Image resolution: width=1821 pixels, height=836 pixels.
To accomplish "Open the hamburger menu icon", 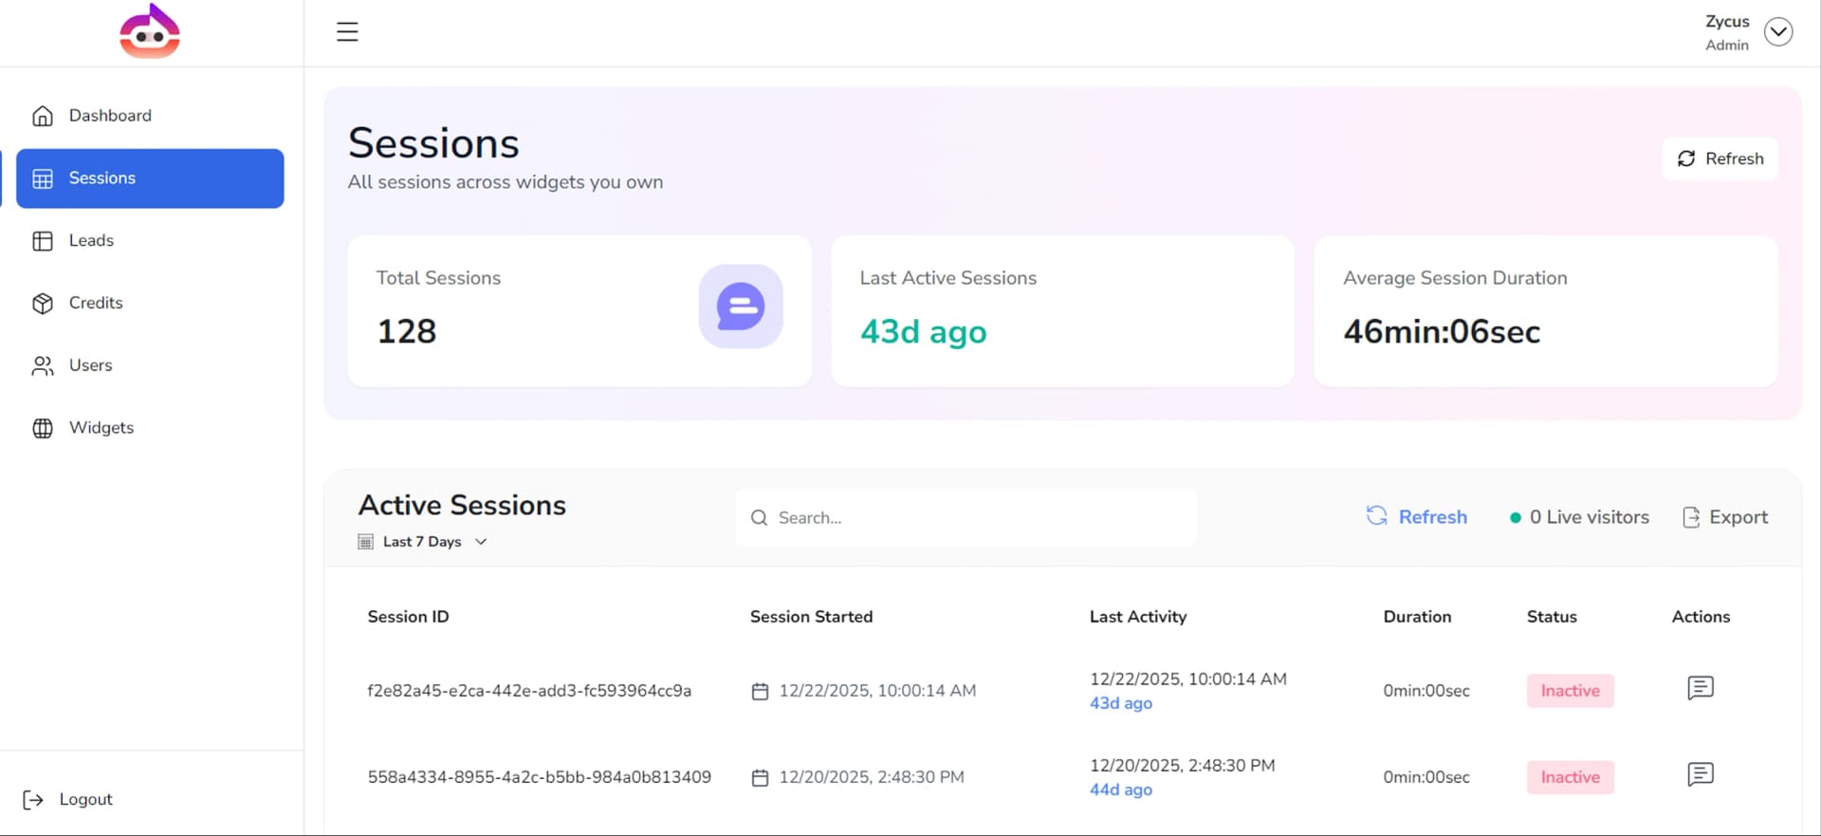I will [x=347, y=31].
